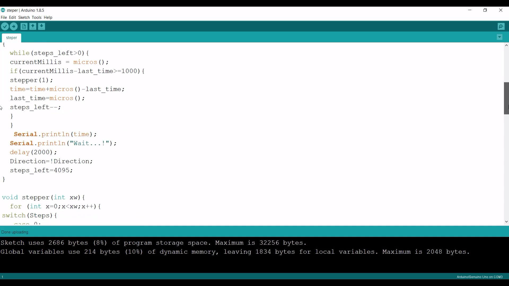Click the Arduino logo in title bar
This screenshot has width=509, height=286.
click(3, 10)
